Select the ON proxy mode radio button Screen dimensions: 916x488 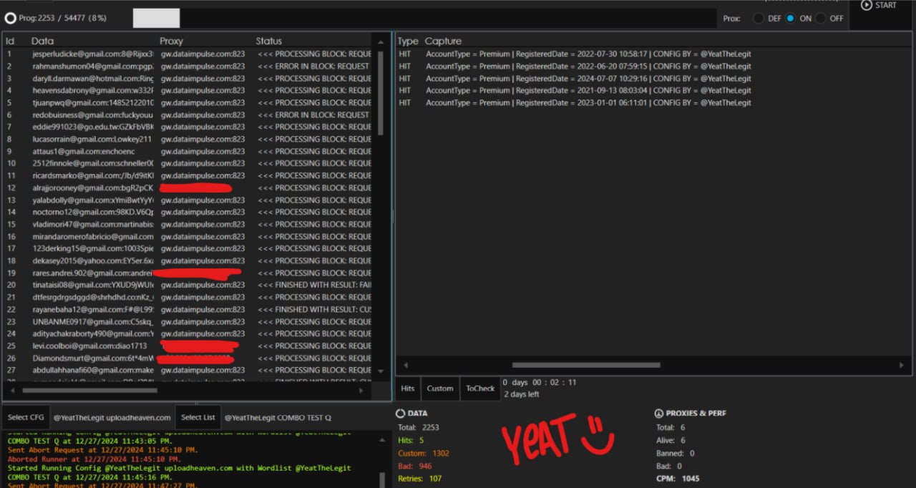click(x=790, y=19)
